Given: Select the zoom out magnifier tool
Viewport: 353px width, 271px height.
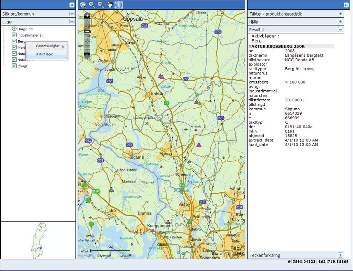Looking at the screenshot, I should 101,5.
